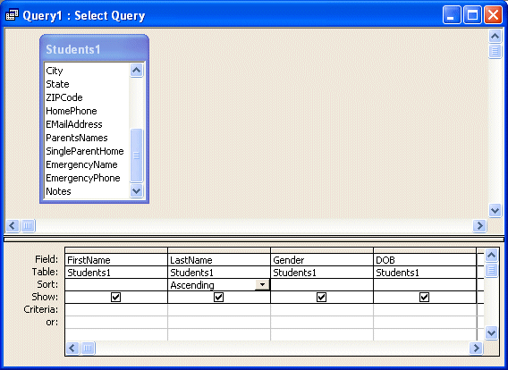The width and height of the screenshot is (508, 370).
Task: Maximize the Query1 Select Query window
Action: click(x=472, y=15)
